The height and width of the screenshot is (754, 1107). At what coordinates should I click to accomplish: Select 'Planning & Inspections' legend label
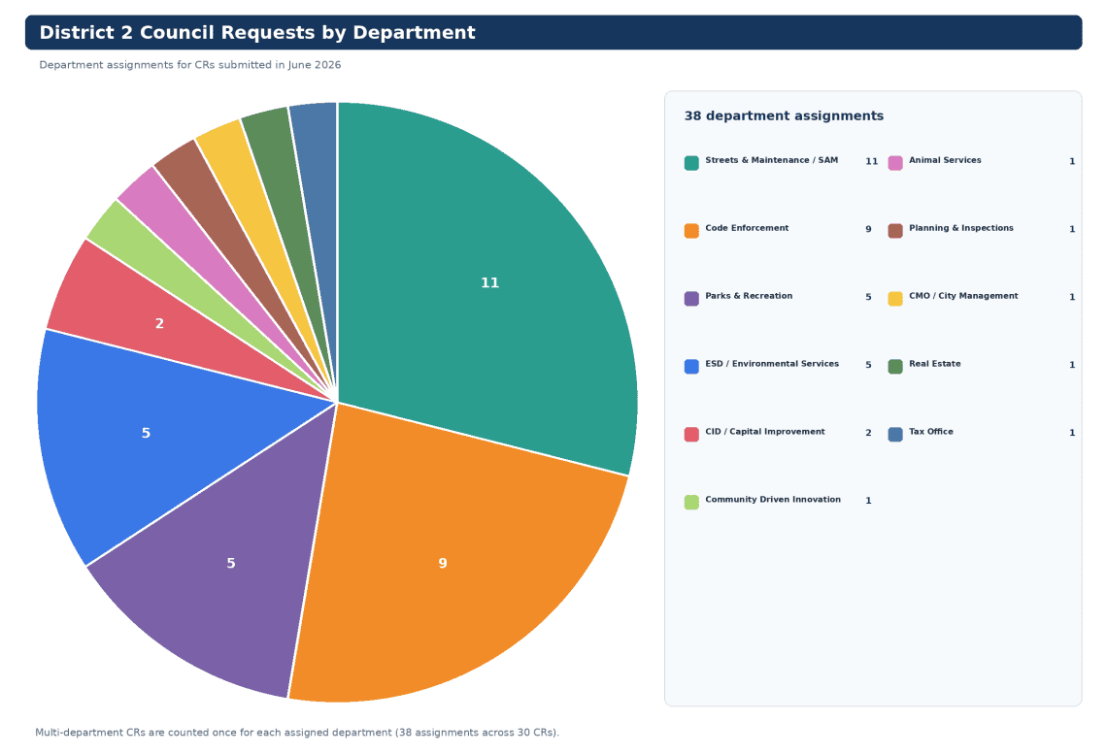[x=961, y=228]
